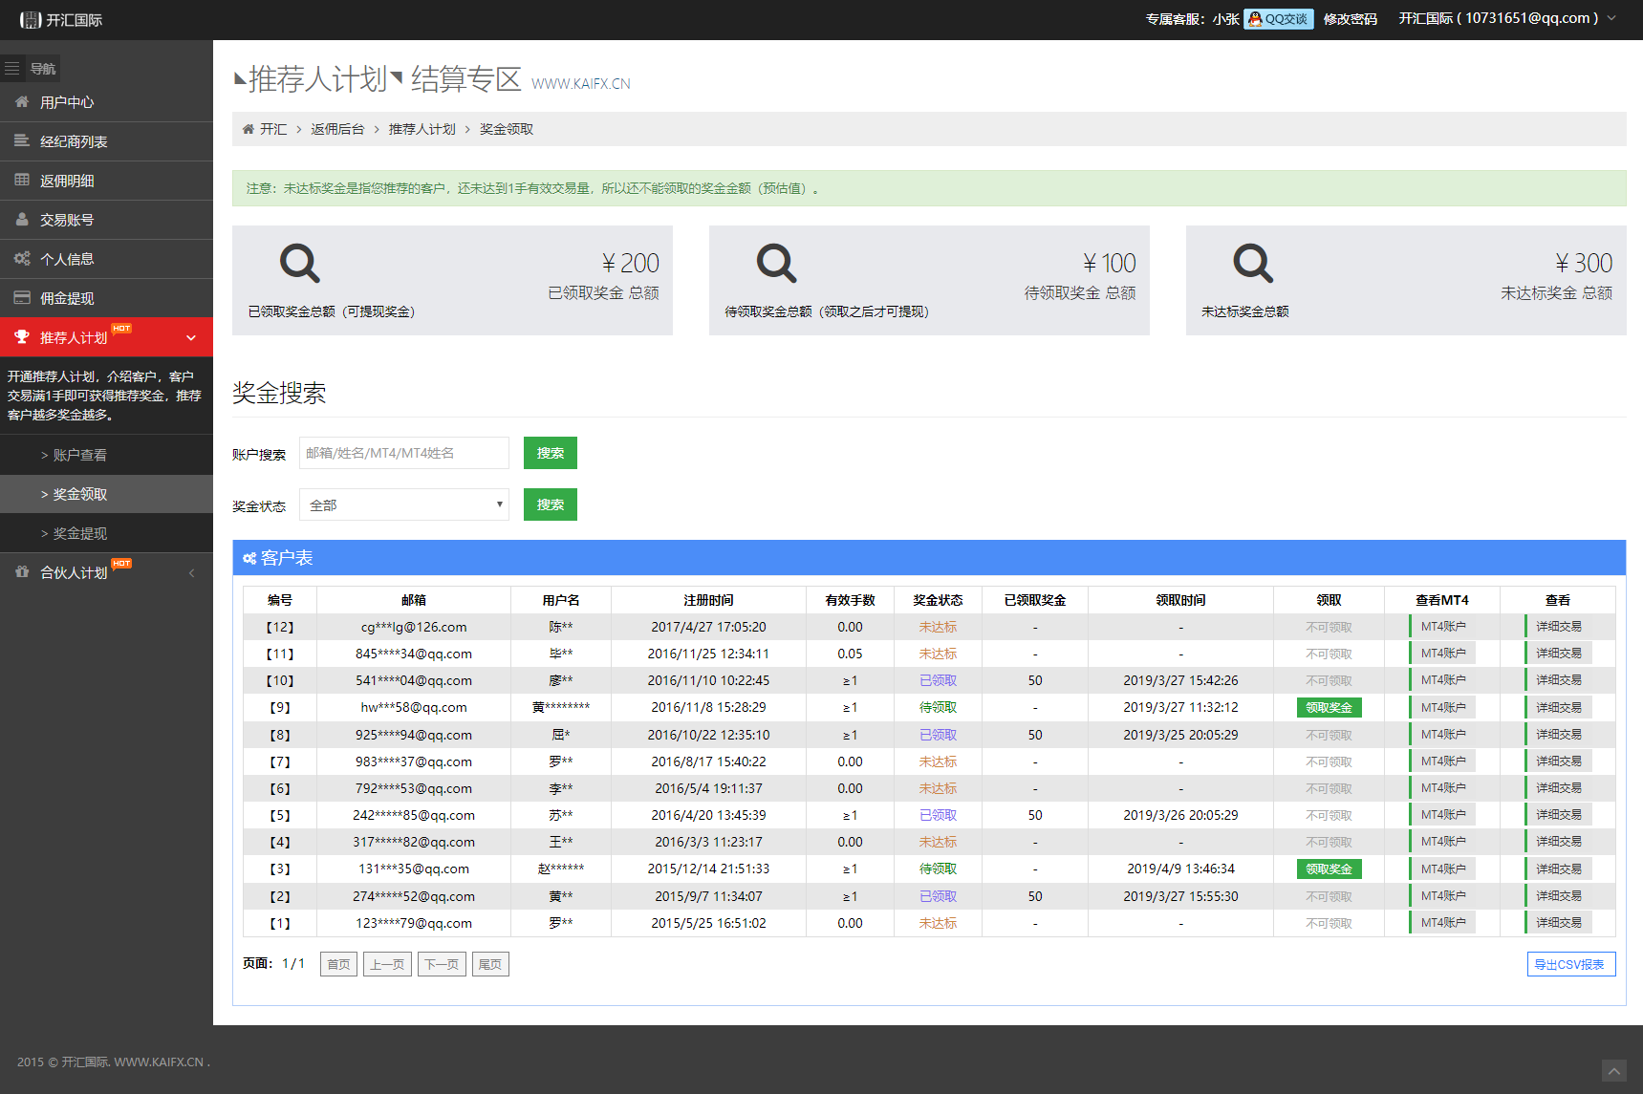Open 详细交易 for row 【1】
Viewport: 1643px width, 1094px height.
(1558, 923)
